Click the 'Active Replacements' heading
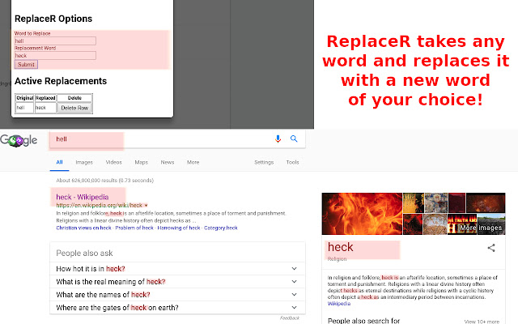Screen dimensions: 518x324 click(x=61, y=81)
